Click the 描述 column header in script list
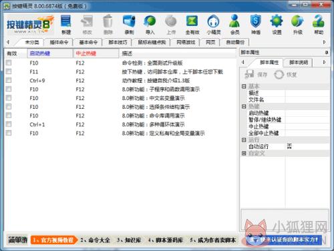 click(x=178, y=53)
